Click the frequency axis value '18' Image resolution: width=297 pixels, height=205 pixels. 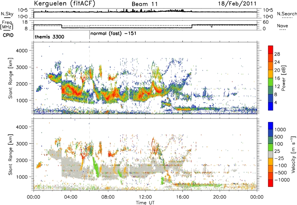pyautogui.click(x=25, y=22)
